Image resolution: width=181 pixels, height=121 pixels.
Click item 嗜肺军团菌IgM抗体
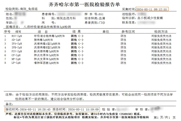click(x=46, y=63)
